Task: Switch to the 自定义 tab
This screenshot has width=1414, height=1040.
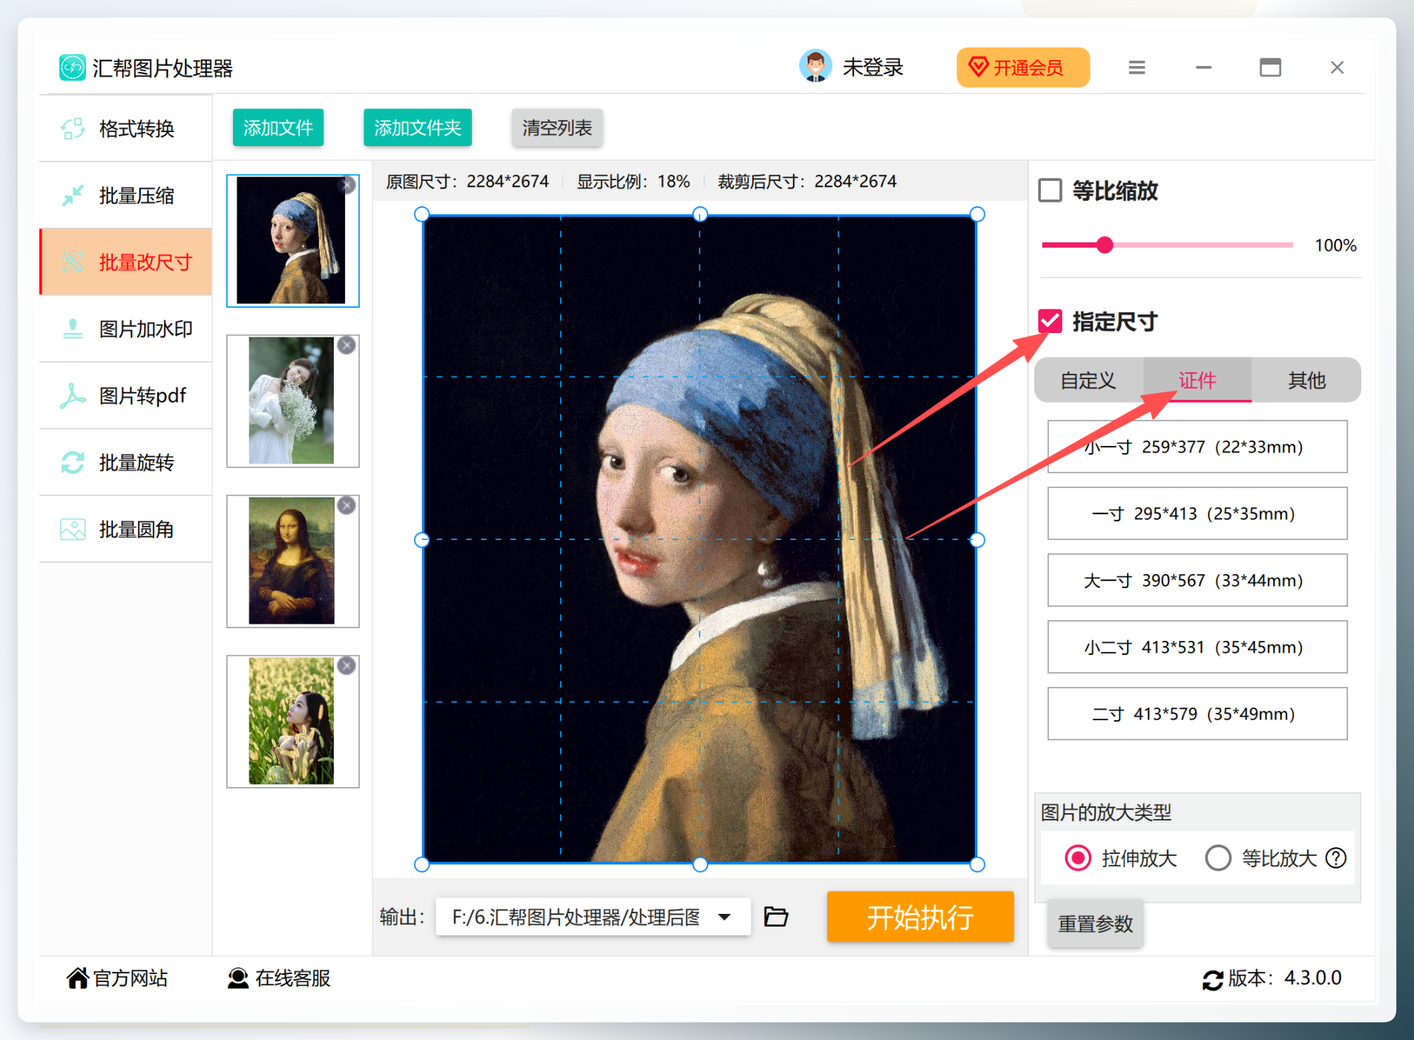Action: 1088,381
